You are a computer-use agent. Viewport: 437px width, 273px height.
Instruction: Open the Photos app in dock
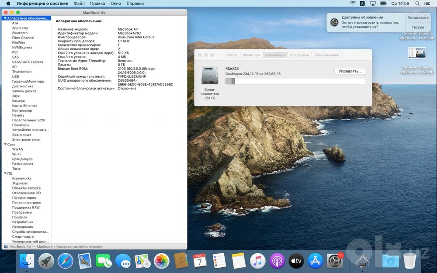(x=162, y=261)
